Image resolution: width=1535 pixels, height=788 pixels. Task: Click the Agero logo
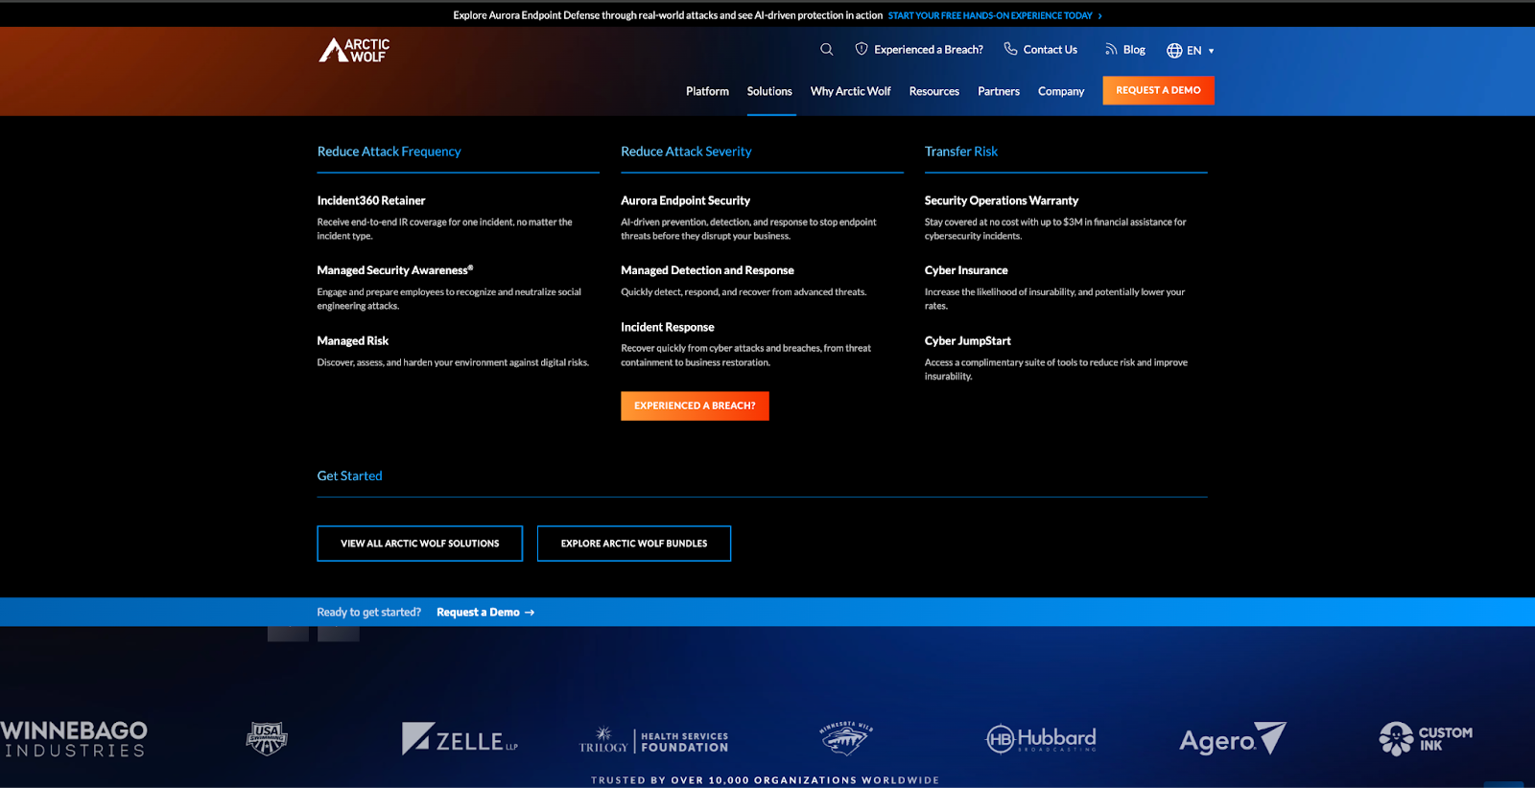tap(1233, 739)
